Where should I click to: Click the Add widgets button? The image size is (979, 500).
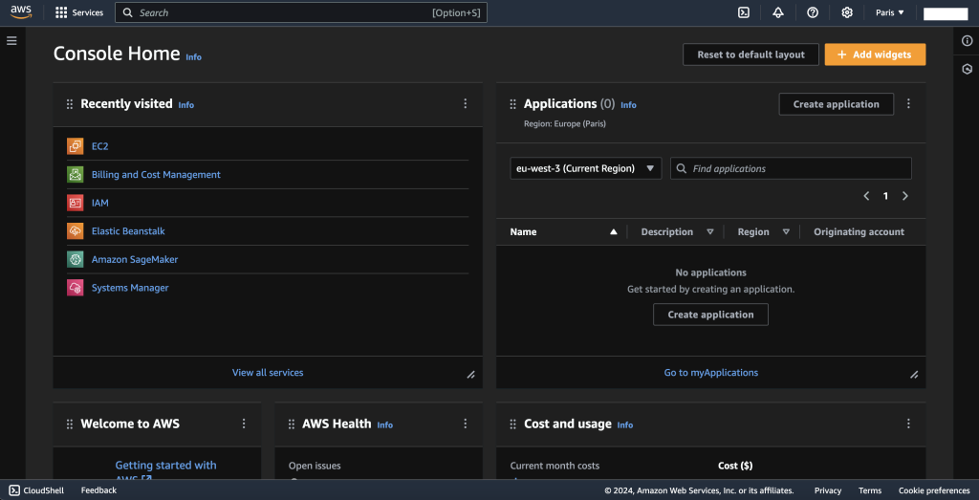[875, 54]
